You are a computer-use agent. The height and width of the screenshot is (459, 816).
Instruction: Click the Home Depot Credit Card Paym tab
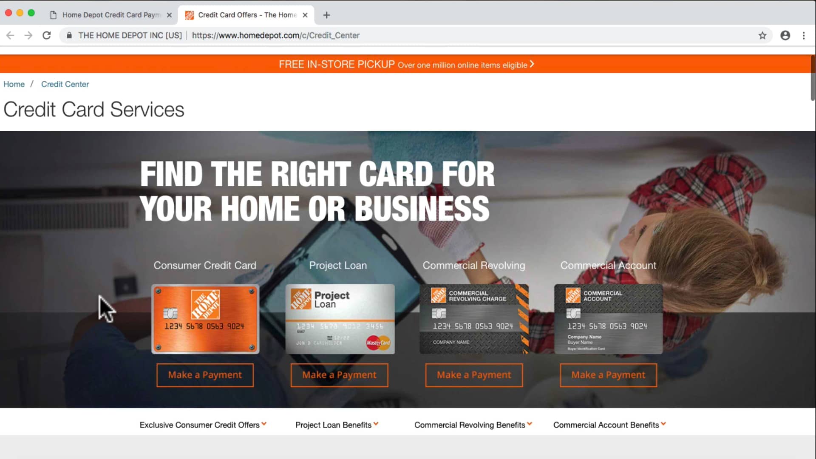click(x=110, y=14)
